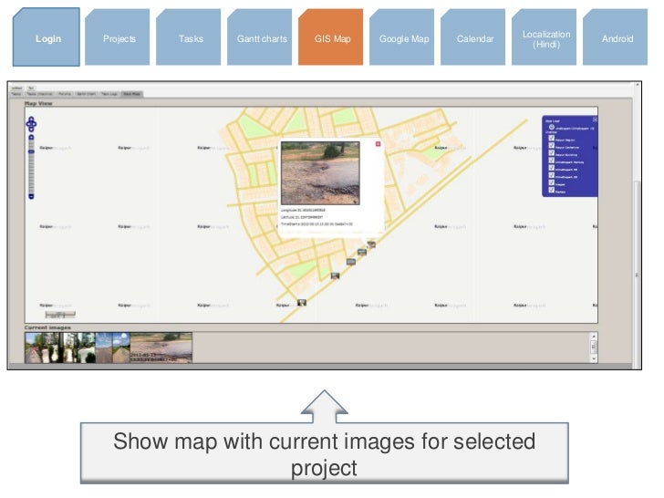Viewport: 664px width, 498px height.
Task: Close the photo popup on the map
Action: click(x=378, y=144)
